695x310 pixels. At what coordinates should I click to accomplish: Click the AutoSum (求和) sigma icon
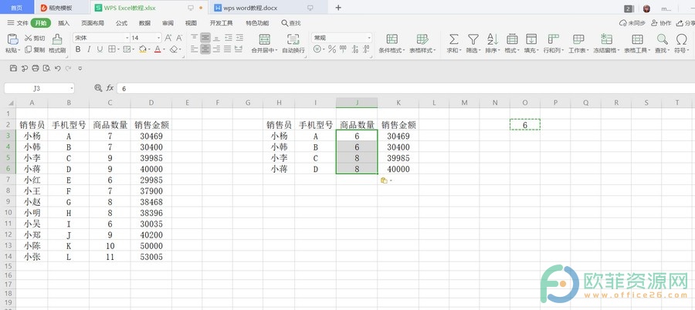point(453,39)
